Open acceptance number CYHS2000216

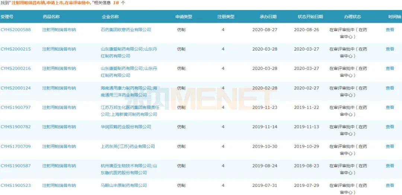pos(16,69)
